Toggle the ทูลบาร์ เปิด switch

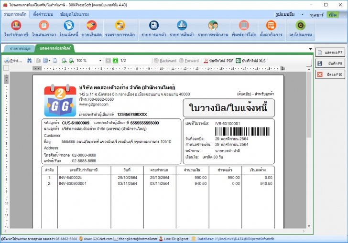tap(337, 15)
